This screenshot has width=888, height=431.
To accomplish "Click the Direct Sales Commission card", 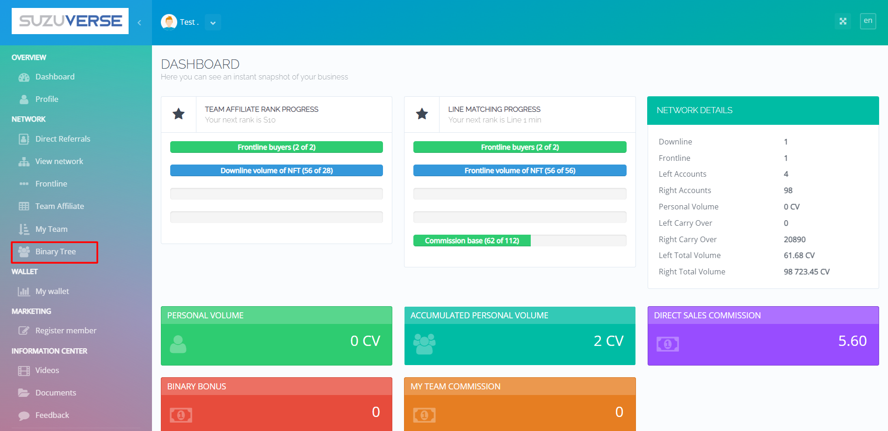I will 763,336.
